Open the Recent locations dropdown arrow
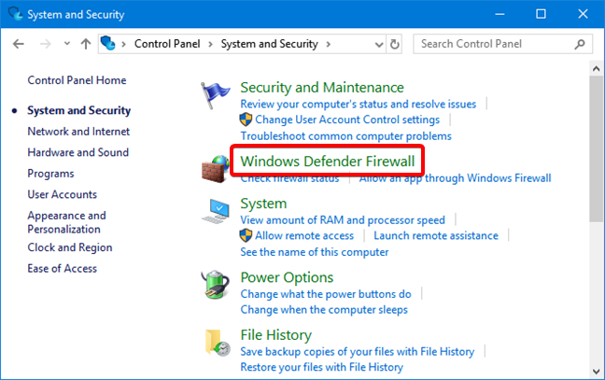 click(x=67, y=43)
